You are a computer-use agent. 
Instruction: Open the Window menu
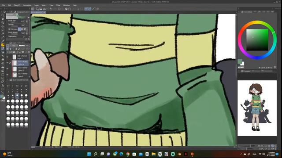coord(67,5)
